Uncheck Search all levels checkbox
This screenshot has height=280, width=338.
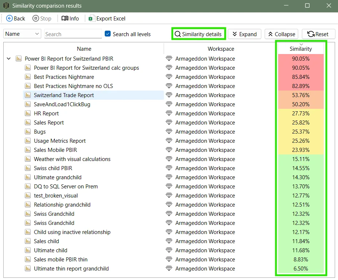(108, 34)
